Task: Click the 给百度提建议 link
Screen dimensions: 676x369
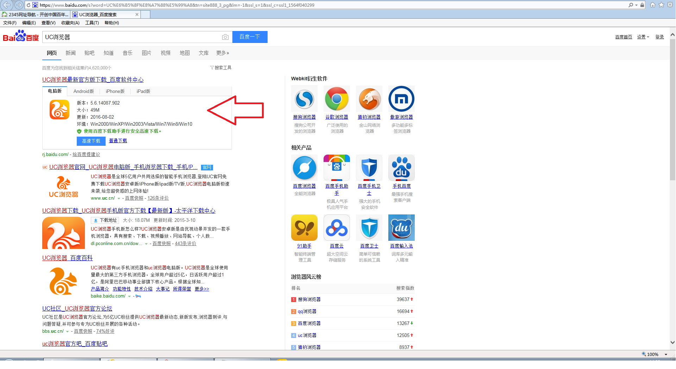Action: [x=86, y=155]
